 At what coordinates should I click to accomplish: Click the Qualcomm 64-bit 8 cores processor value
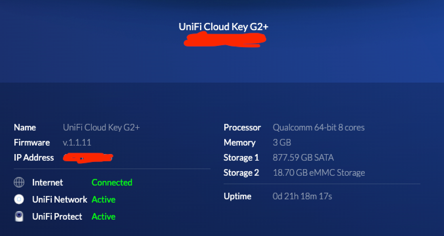(x=318, y=128)
